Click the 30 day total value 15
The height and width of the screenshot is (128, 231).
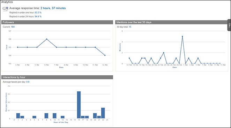click(130, 27)
